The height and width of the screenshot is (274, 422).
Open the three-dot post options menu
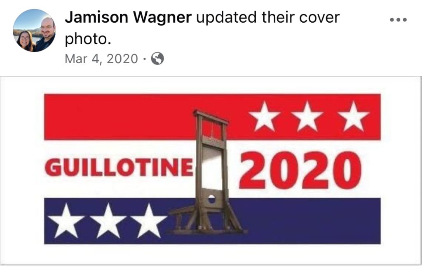[399, 19]
